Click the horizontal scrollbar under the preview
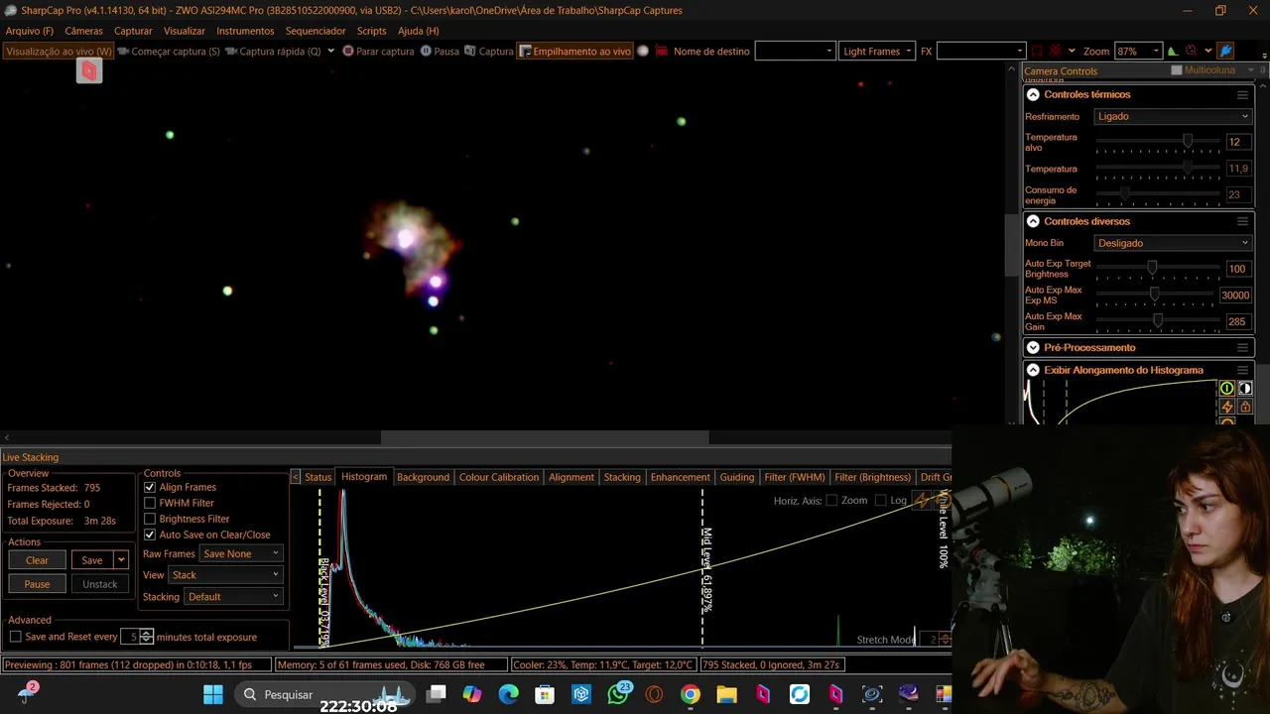The height and width of the screenshot is (714, 1270). coord(545,437)
